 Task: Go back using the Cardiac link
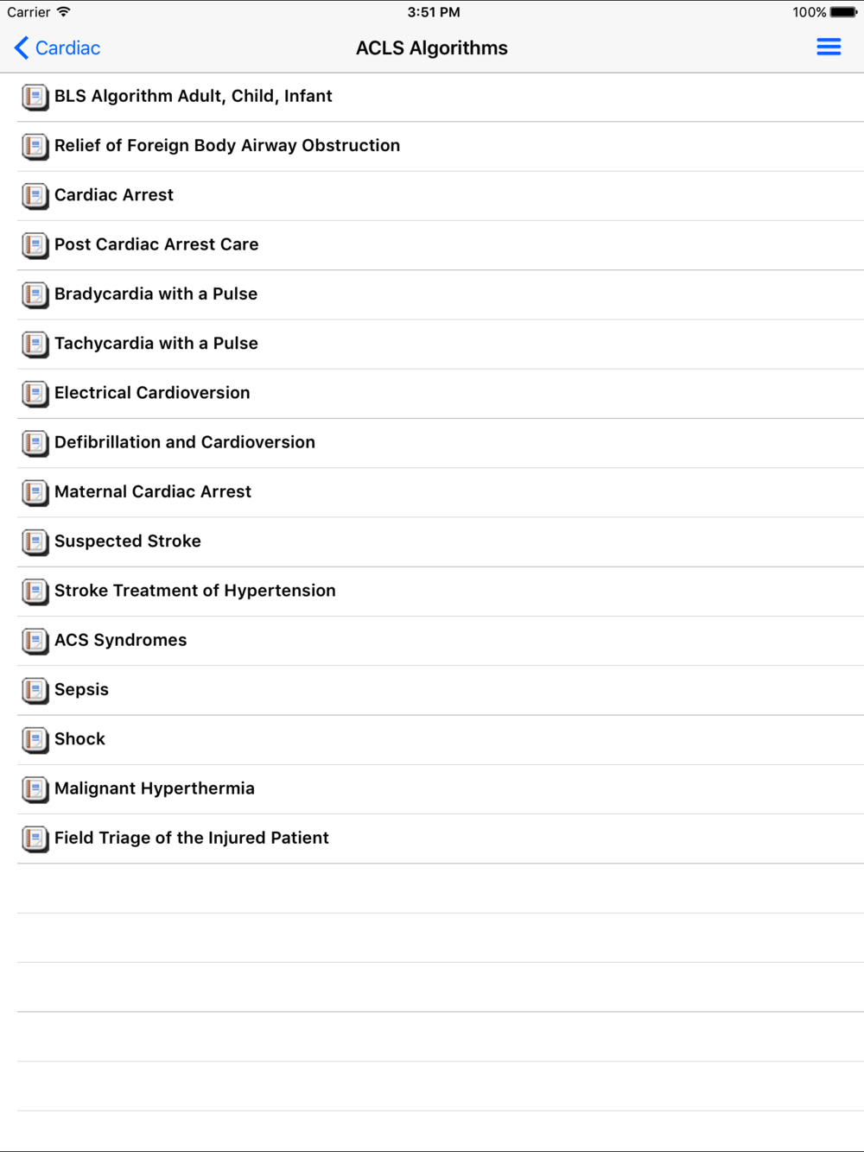tap(67, 48)
